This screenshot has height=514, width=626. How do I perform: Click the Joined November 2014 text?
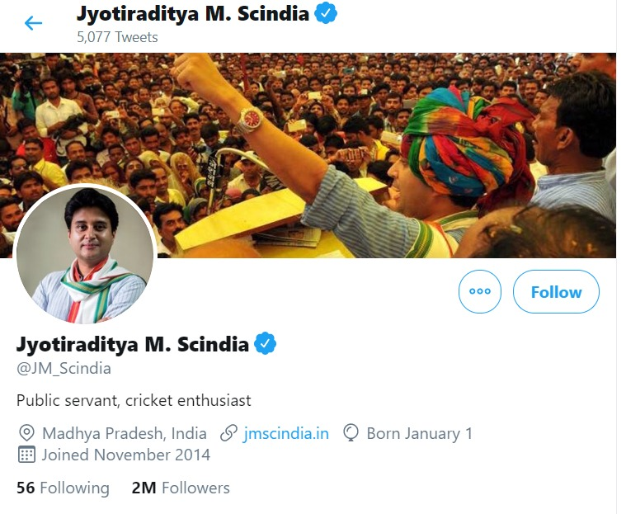point(125,455)
